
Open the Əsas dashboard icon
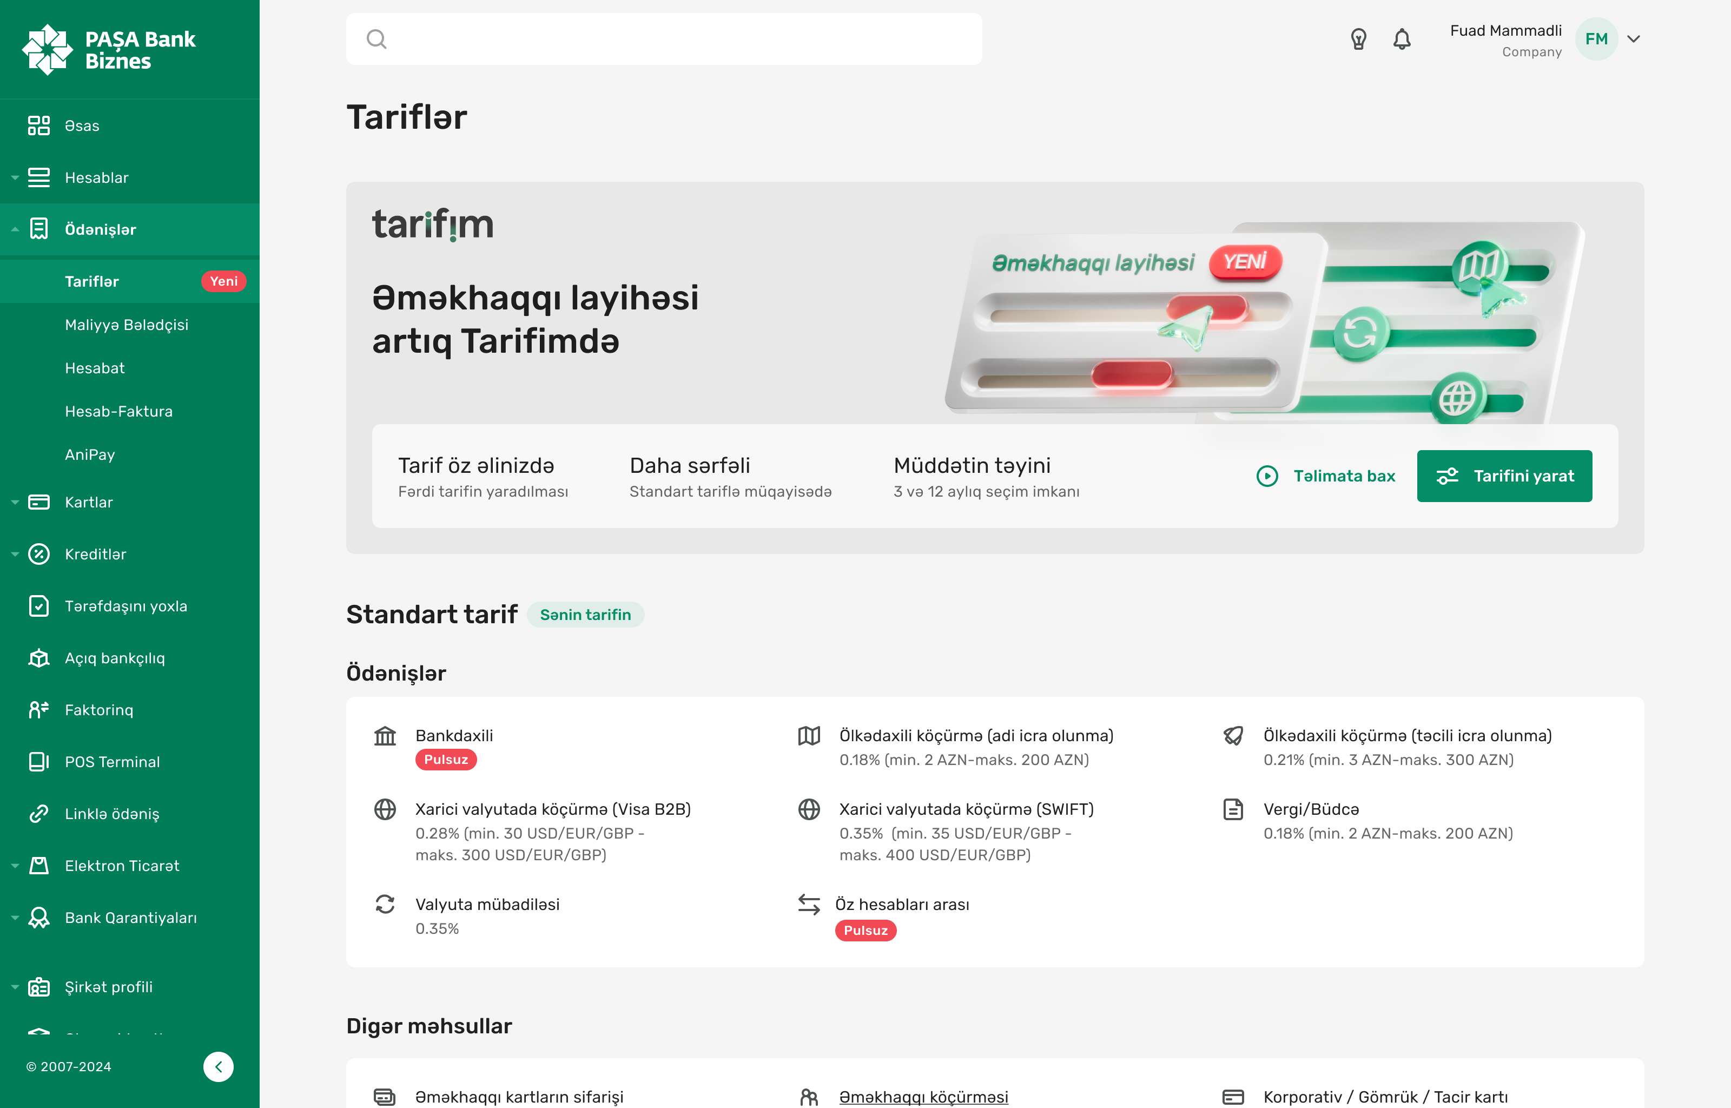39,126
